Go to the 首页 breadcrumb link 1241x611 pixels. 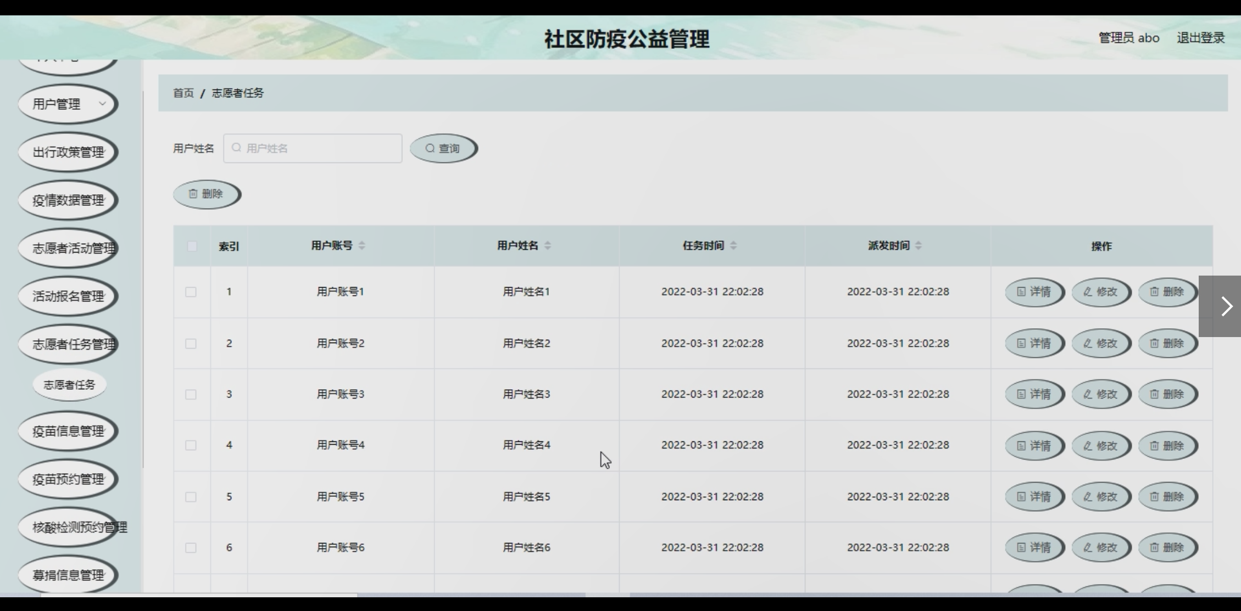coord(183,93)
